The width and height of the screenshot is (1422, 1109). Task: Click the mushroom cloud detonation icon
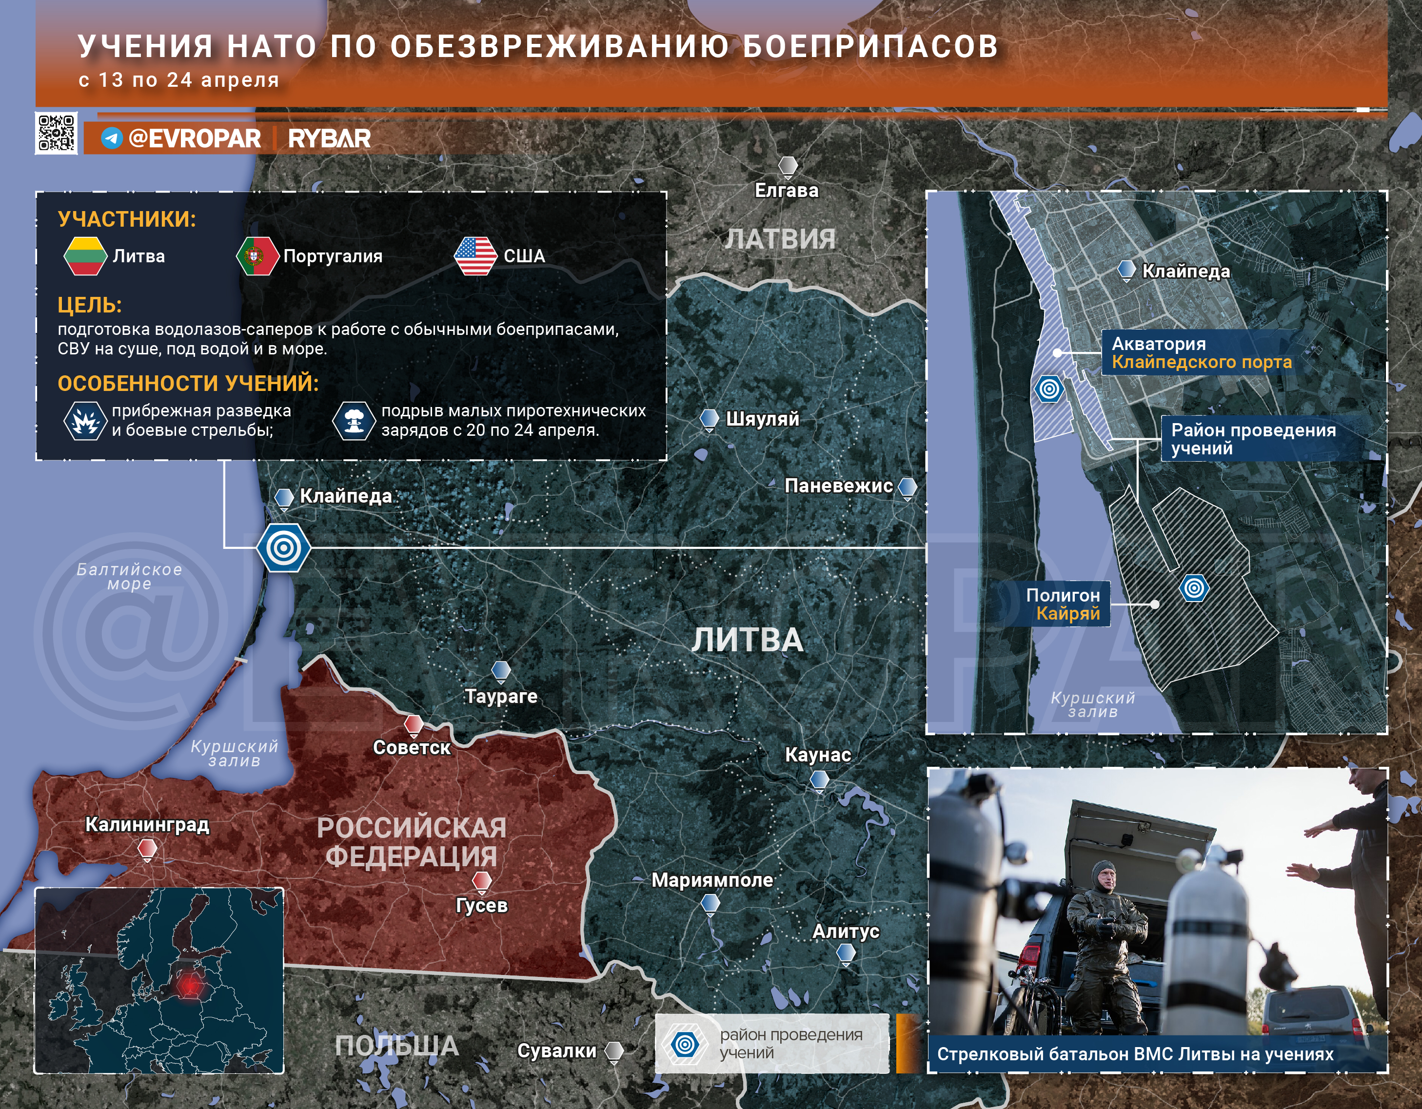[x=354, y=421]
